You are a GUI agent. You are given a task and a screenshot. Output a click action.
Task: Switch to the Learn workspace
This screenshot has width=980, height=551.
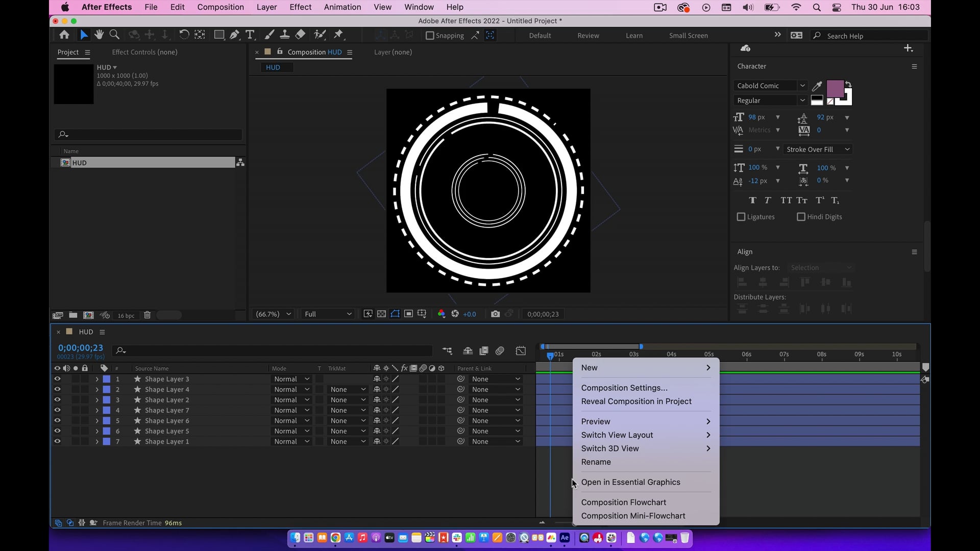coord(634,36)
